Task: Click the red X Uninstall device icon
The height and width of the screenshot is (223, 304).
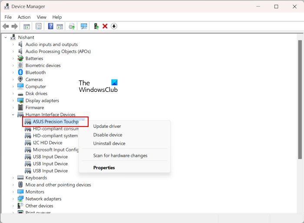Action: tap(105, 26)
